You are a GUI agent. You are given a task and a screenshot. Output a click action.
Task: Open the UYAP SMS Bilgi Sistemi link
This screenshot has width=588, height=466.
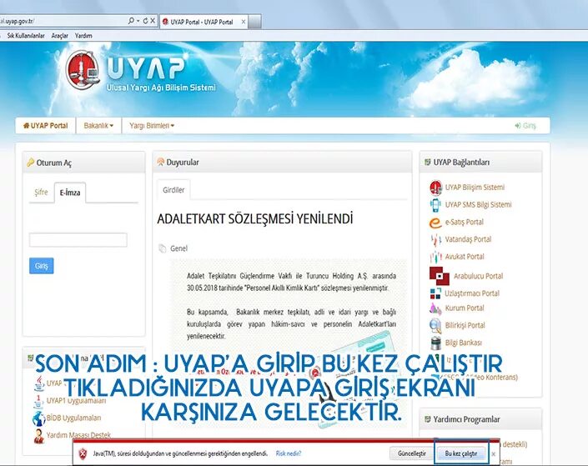pyautogui.click(x=478, y=204)
